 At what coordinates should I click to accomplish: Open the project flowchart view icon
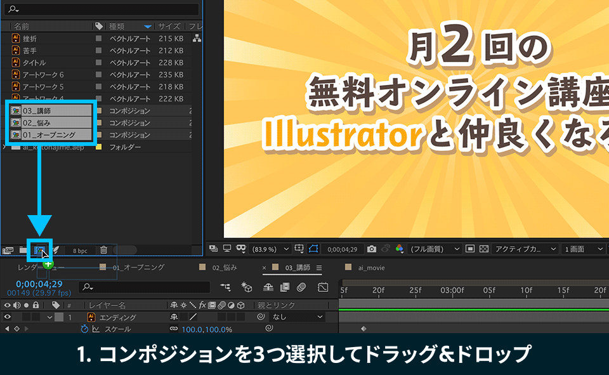(197, 39)
